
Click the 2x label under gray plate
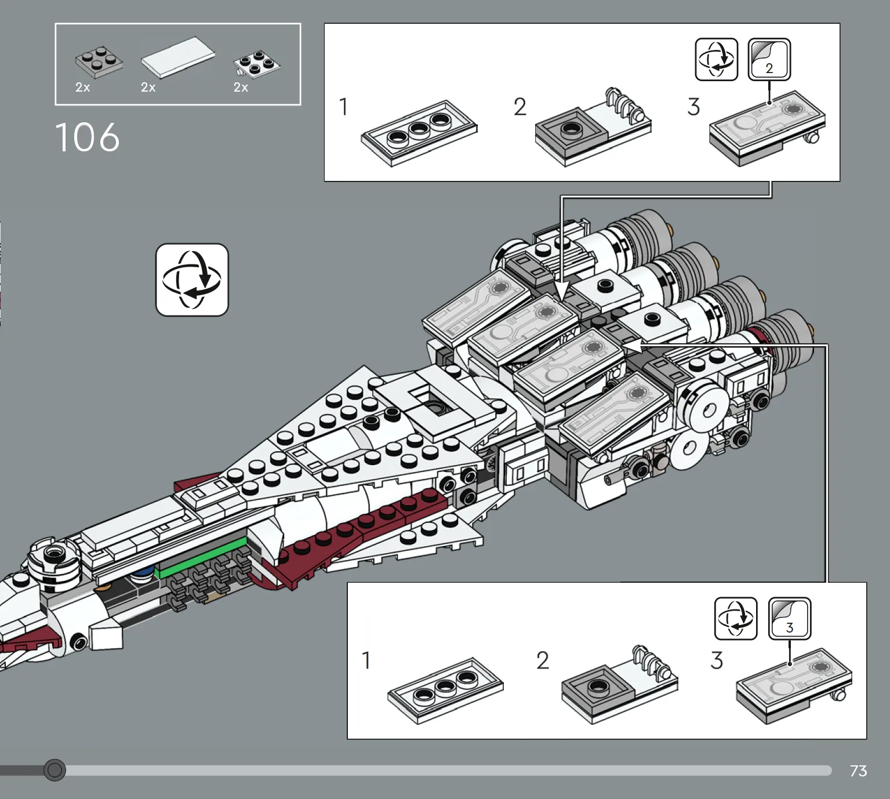tap(83, 88)
